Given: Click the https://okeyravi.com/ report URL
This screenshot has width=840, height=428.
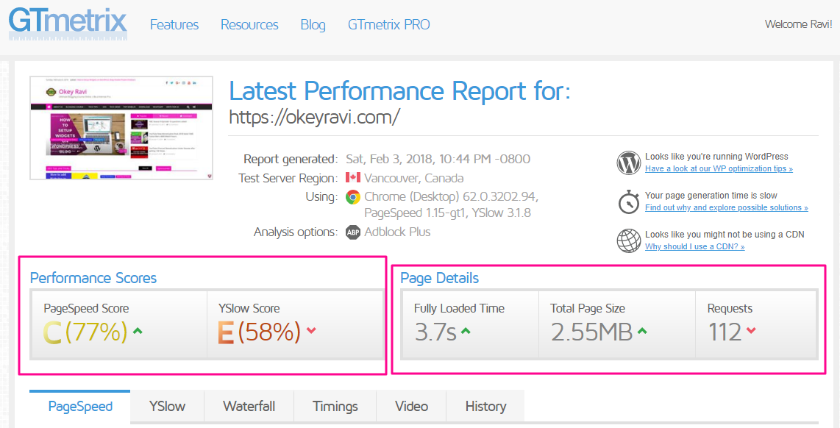Looking at the screenshot, I should coord(315,118).
